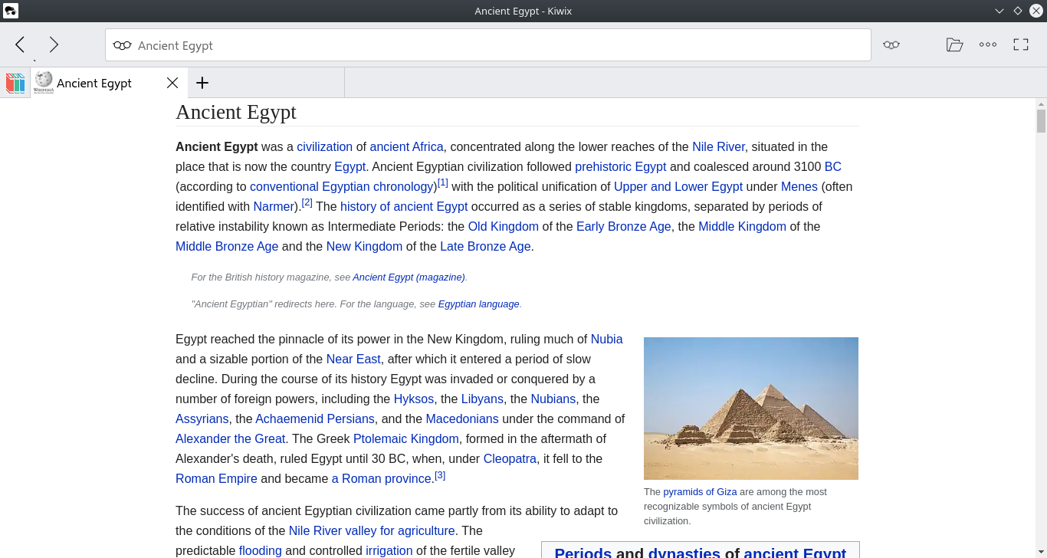Open the Near East link

point(353,359)
